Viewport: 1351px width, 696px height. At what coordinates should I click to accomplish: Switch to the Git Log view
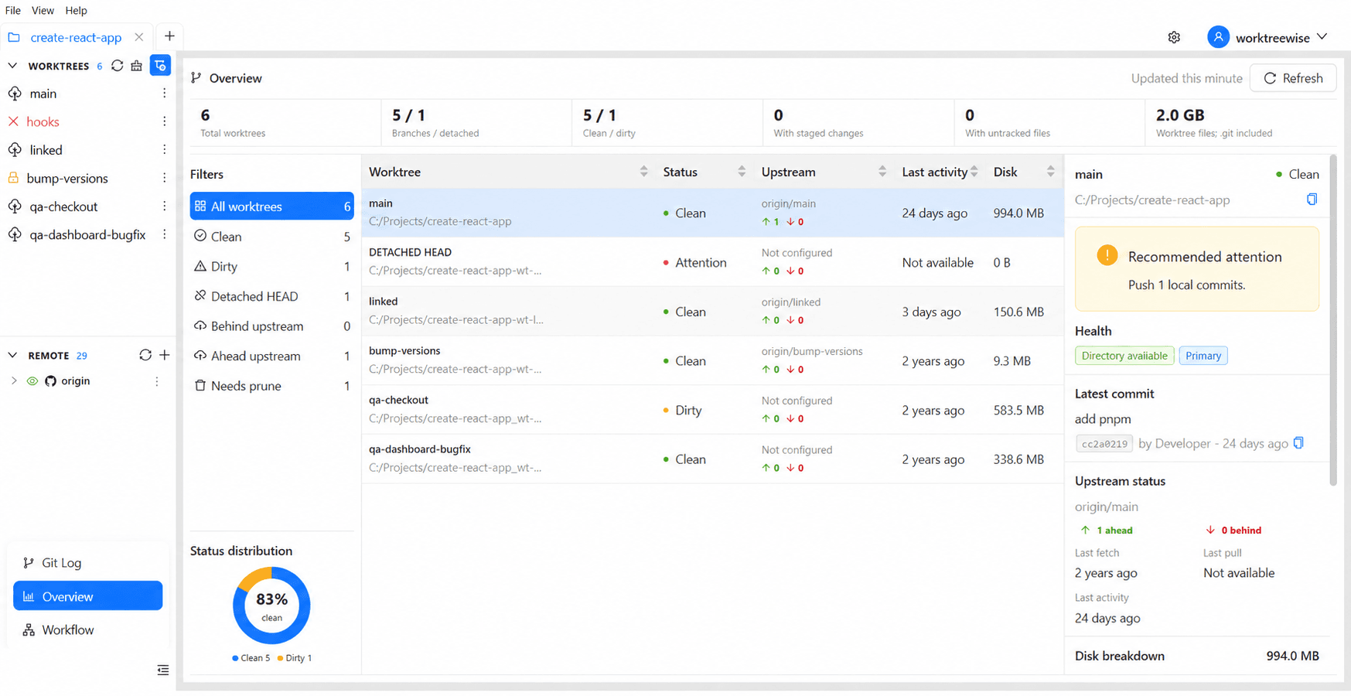(87, 563)
